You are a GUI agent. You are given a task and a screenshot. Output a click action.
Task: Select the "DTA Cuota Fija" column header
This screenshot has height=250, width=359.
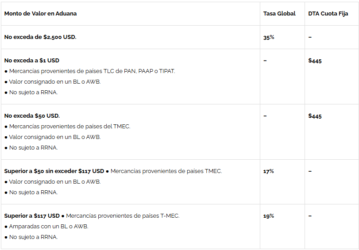tap(328, 14)
